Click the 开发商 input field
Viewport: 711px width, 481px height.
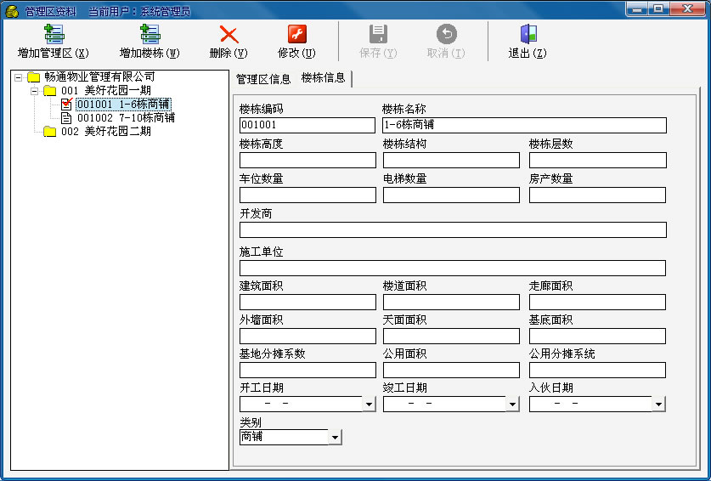tap(453, 229)
